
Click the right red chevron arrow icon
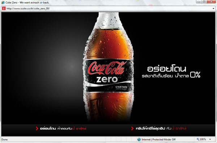pyautogui.click(x=132, y=129)
